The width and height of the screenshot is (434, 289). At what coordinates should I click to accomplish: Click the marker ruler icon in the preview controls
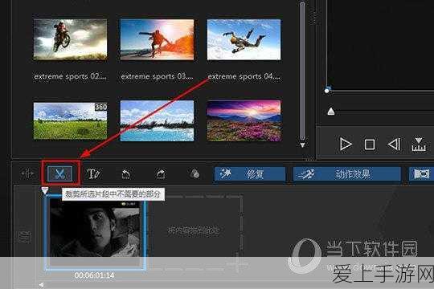[x=419, y=144]
